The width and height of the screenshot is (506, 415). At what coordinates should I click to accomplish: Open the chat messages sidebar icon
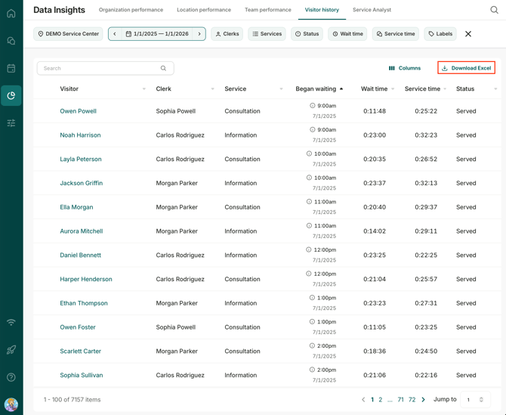pos(11,41)
